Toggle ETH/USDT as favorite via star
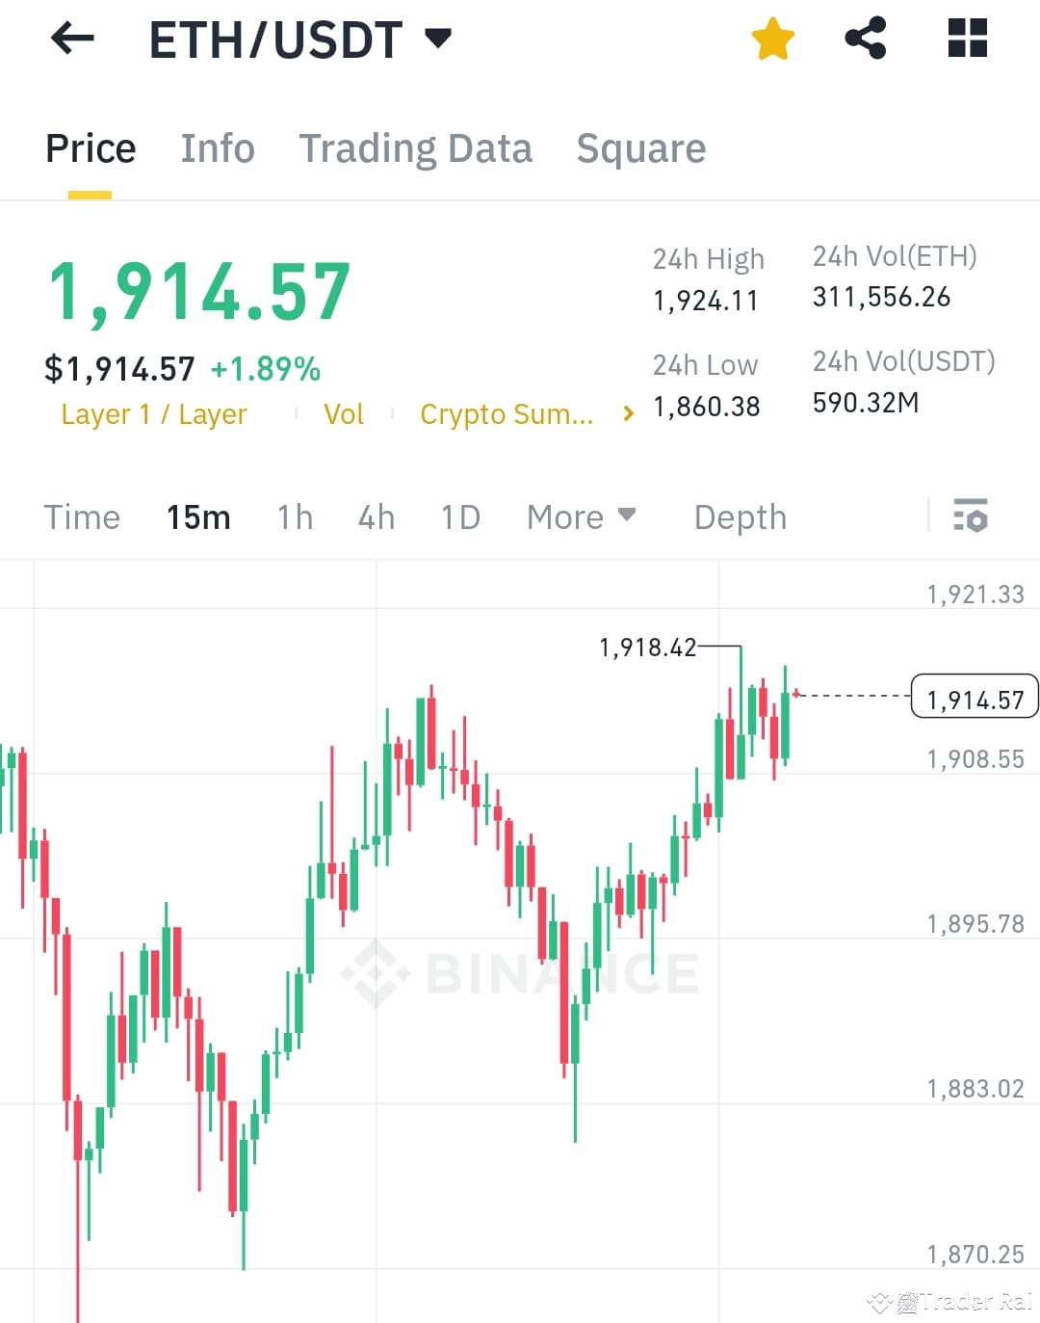Screen dimensions: 1040x1323 773,37
